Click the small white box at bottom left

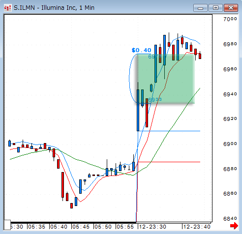click(7, 225)
